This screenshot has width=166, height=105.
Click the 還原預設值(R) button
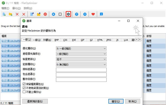35,101
